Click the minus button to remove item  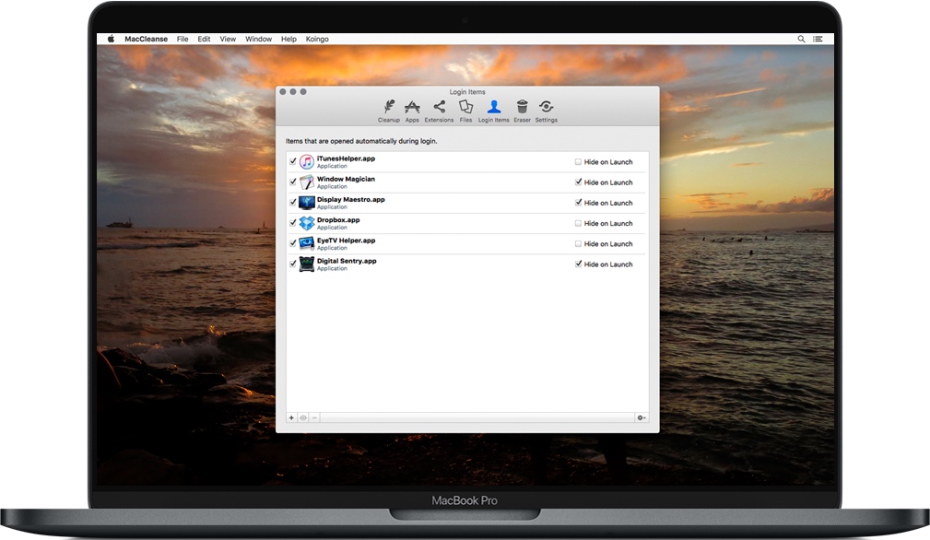[x=314, y=417]
